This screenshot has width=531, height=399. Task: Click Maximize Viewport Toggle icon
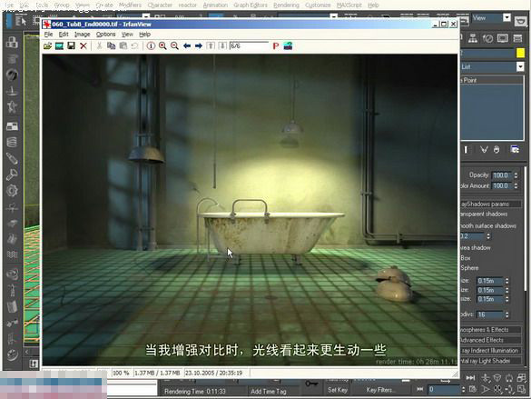pyautogui.click(x=522, y=390)
